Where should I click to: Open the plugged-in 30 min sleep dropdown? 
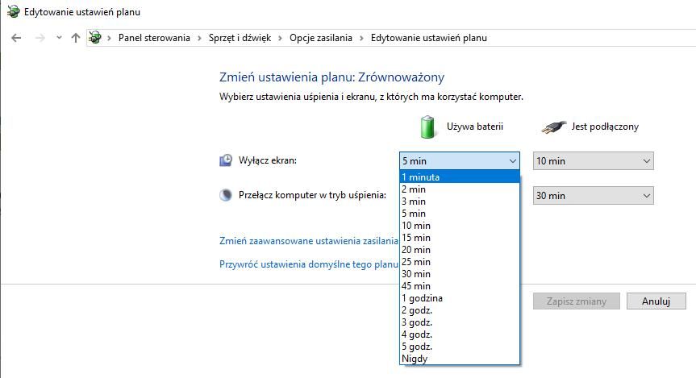(x=593, y=196)
